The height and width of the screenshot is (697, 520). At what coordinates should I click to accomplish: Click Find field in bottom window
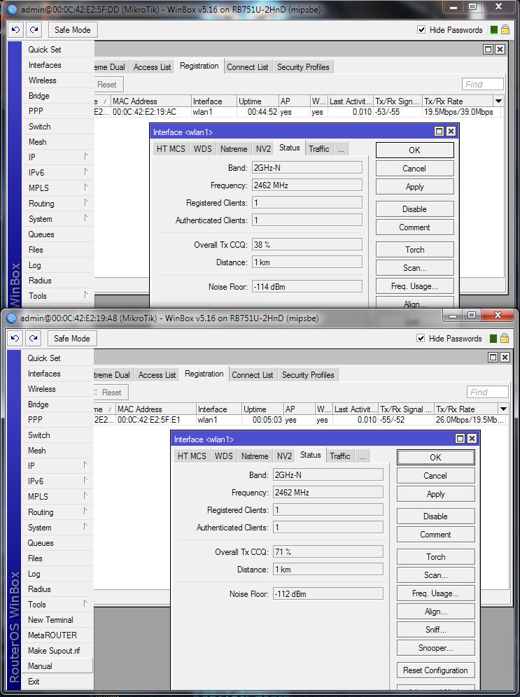tap(488, 392)
